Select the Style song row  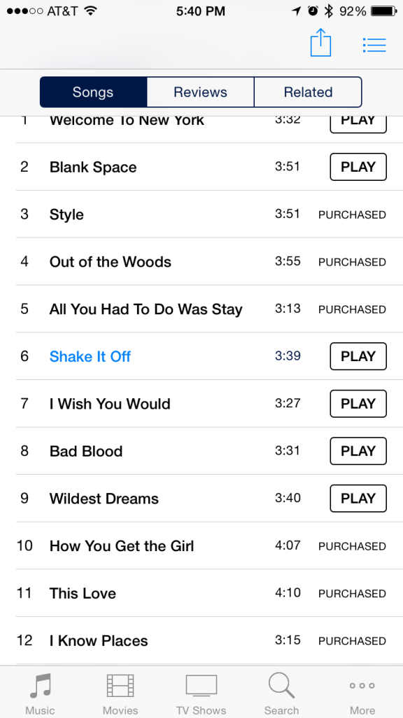(x=201, y=215)
